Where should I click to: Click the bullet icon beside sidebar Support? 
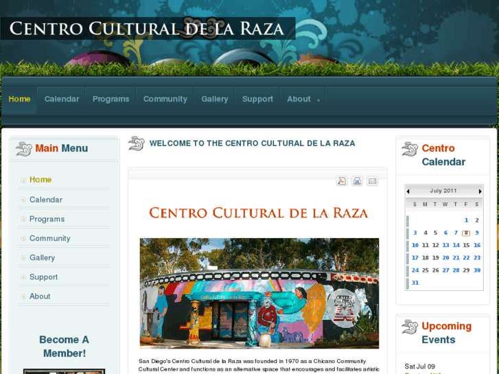(23, 277)
